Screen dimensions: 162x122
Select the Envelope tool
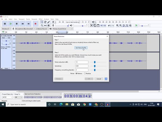coord(45,22)
